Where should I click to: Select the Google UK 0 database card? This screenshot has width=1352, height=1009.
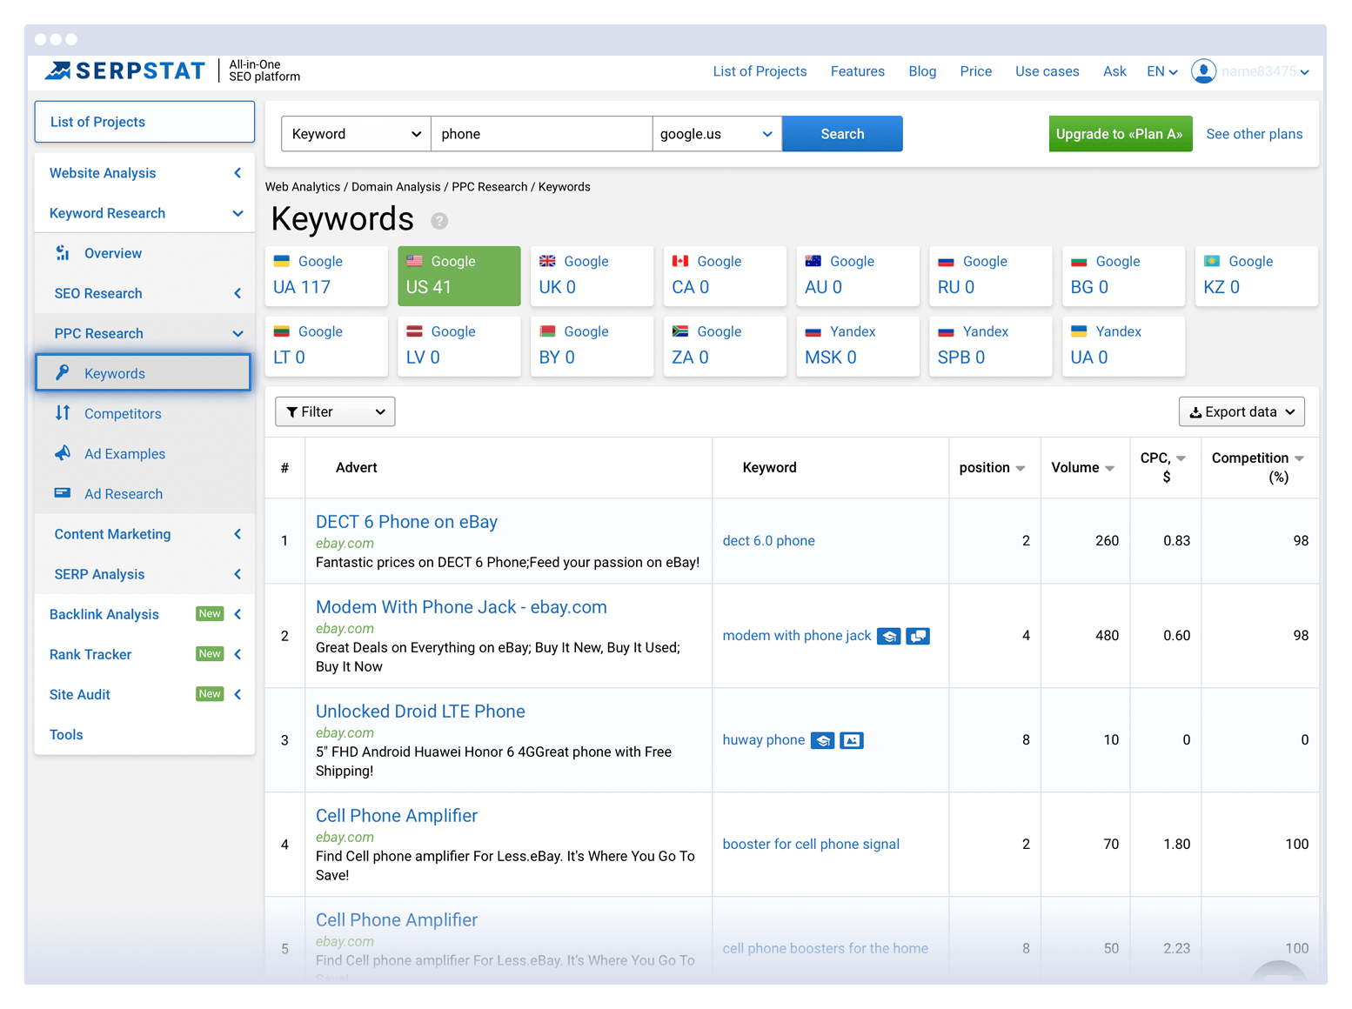(592, 276)
